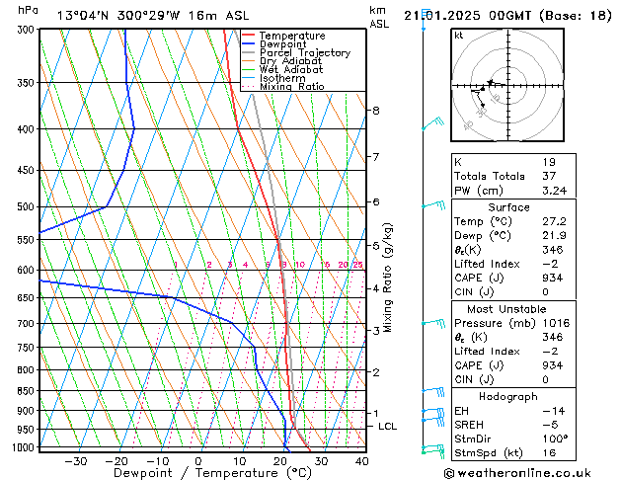The image size is (621, 480).
Task: Click the 0 temperature axis tick
Action: click(198, 461)
